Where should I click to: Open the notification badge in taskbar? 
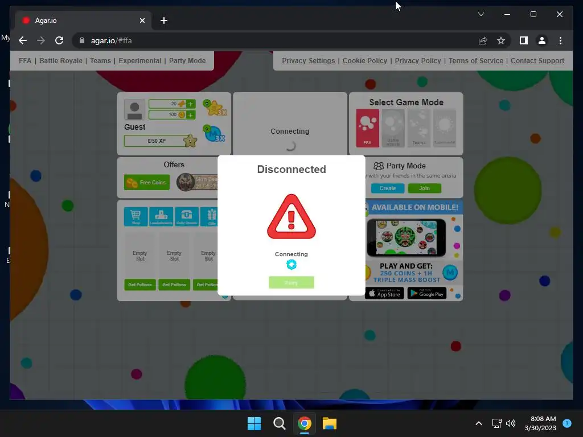click(567, 423)
